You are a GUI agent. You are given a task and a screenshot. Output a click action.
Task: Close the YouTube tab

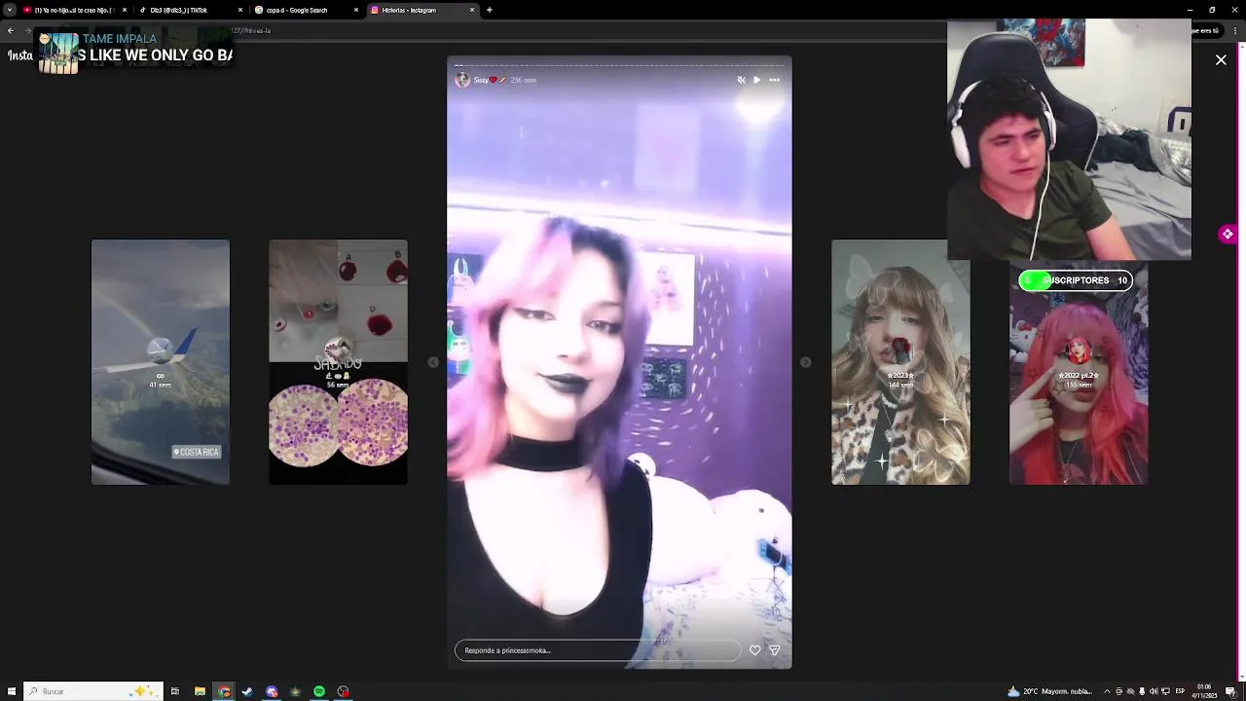[x=124, y=10]
